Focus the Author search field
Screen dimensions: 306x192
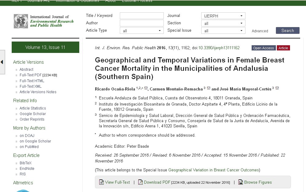[142, 23]
